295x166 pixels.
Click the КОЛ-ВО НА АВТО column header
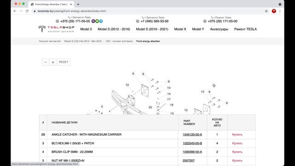(217, 123)
